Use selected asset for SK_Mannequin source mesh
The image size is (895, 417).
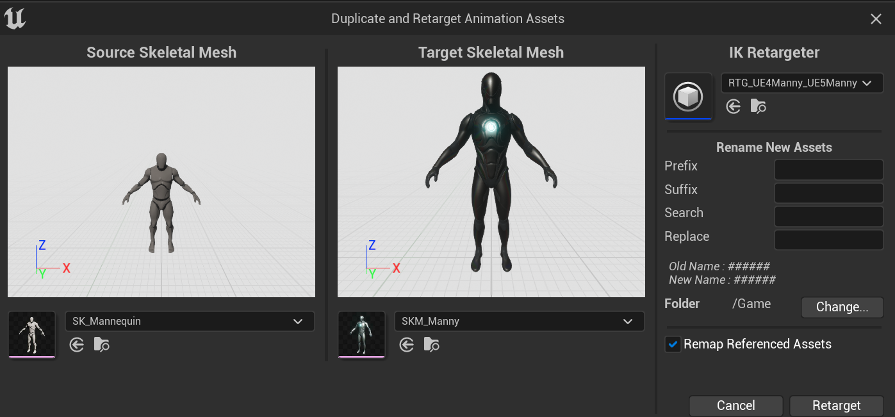(77, 345)
